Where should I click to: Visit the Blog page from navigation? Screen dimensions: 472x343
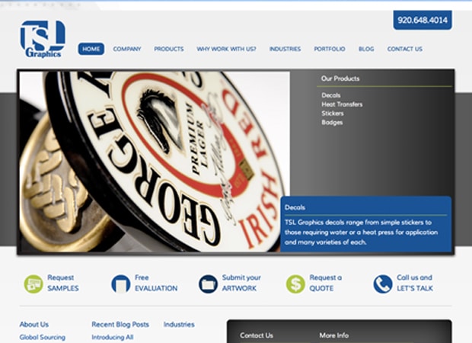pyautogui.click(x=366, y=49)
